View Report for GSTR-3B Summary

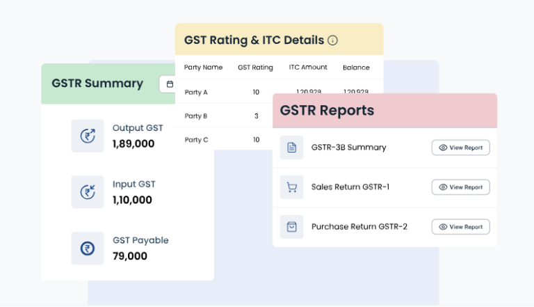click(460, 148)
